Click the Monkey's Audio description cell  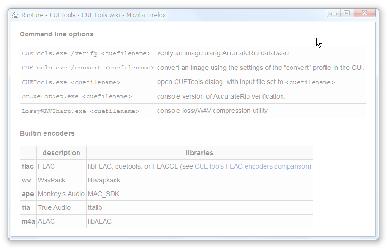click(62, 194)
